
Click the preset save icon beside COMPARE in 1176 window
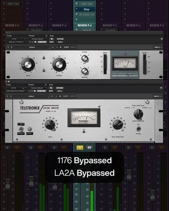pos(35,42)
